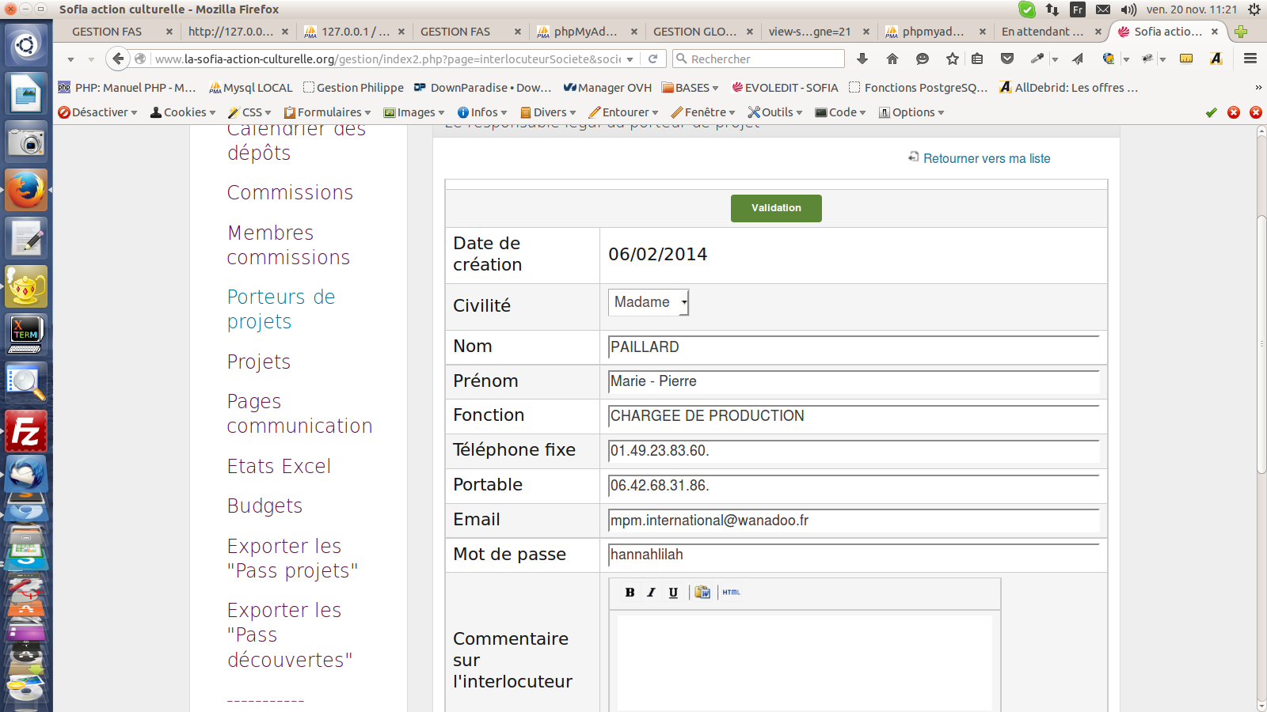Open the HTML source editor icon
The width and height of the screenshot is (1267, 712).
coord(731,592)
